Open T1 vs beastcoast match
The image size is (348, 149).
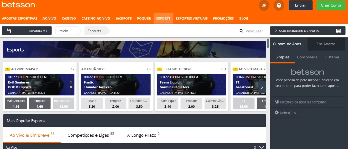tap(249, 85)
